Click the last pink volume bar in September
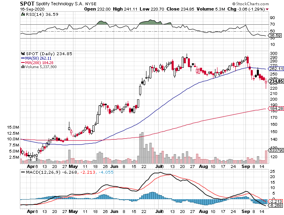Screen dimensions: 284x215 point(266,157)
